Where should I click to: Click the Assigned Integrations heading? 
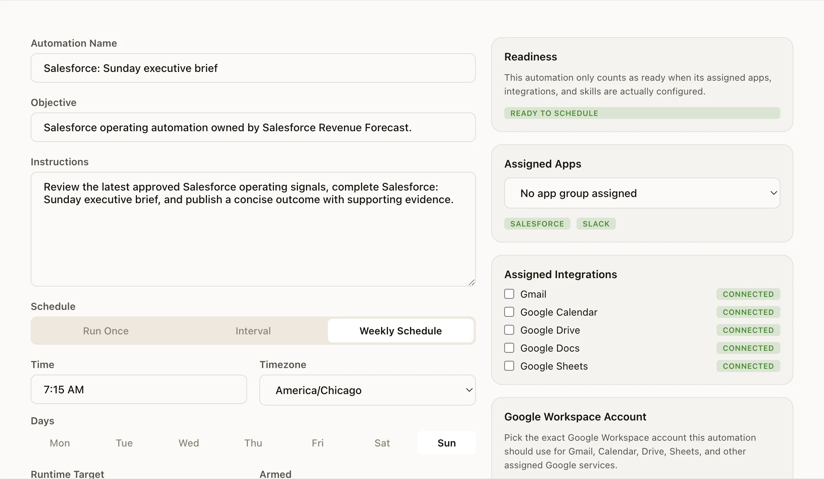click(560, 274)
